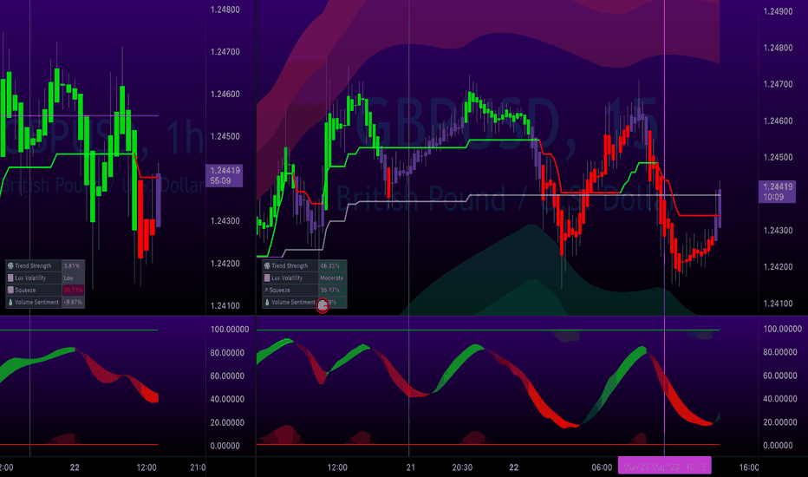Click 1.24600 on the left chart price axis
Image resolution: width=808 pixels, height=477 pixels.
tap(225, 95)
